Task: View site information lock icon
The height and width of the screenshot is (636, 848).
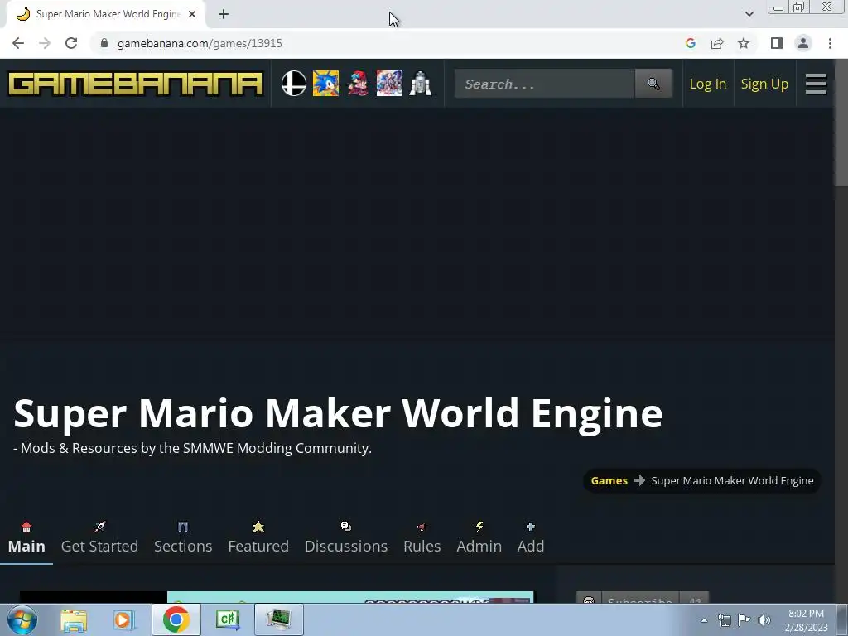Action: pyautogui.click(x=104, y=43)
